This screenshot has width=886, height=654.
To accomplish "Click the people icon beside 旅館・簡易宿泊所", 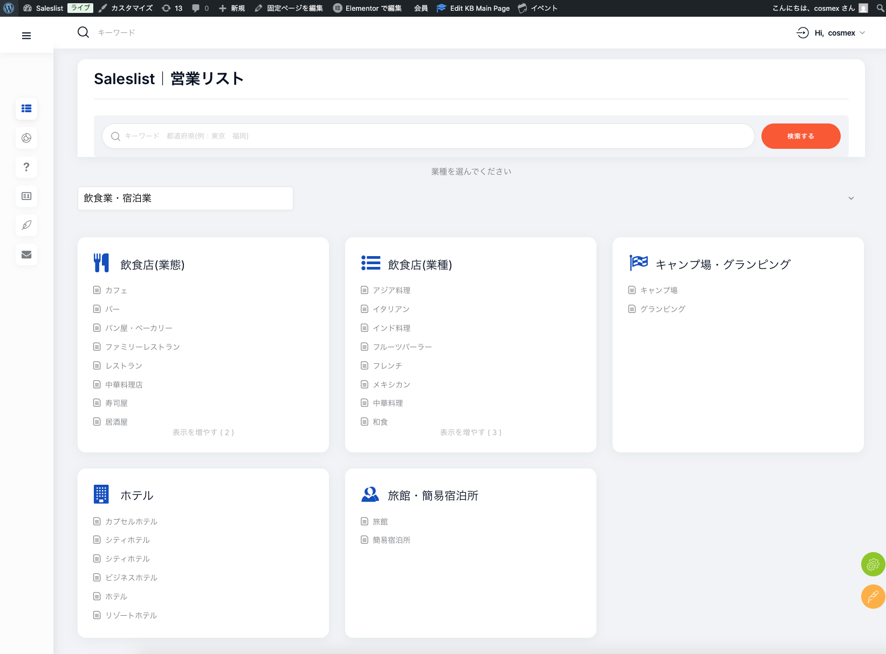I will (x=370, y=494).
